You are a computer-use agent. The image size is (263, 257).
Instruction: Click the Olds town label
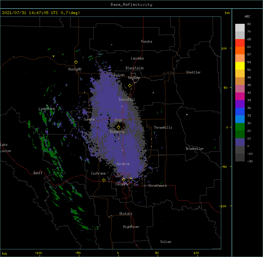pyautogui.click(x=118, y=120)
